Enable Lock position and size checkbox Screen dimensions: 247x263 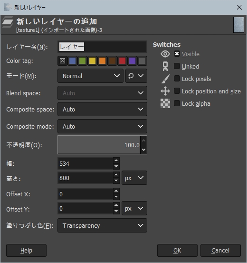pos(177,91)
